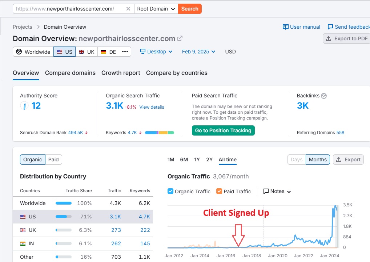Open the Desktop device dropdown
370x262 pixels.
tap(156, 52)
